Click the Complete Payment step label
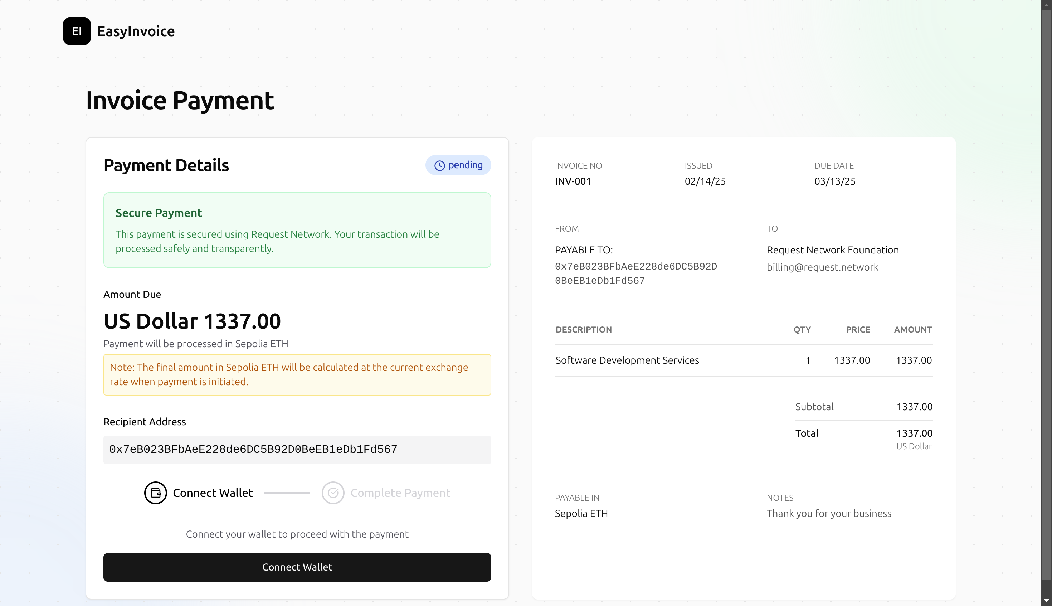Screen dimensions: 1052x606 click(x=400, y=493)
